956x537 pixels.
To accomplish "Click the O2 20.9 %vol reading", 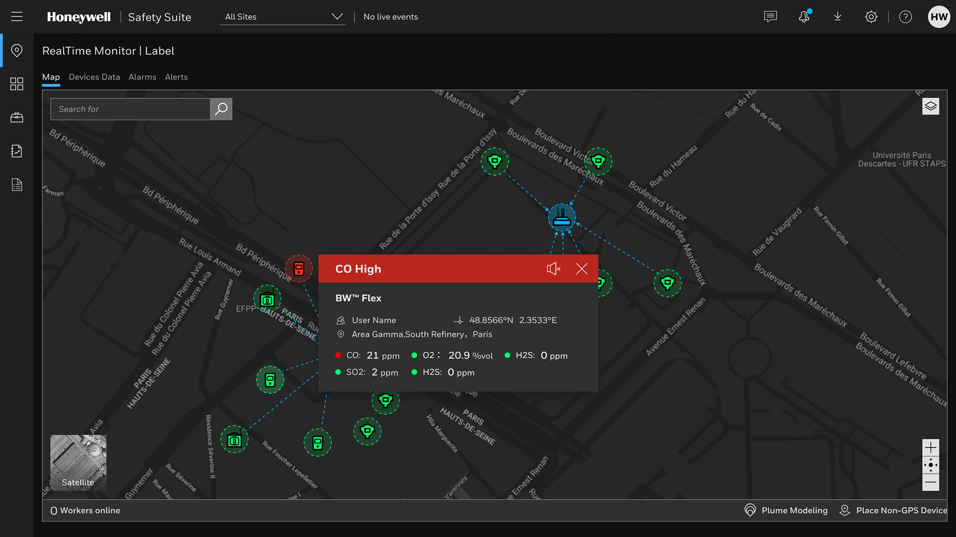I will (x=452, y=355).
